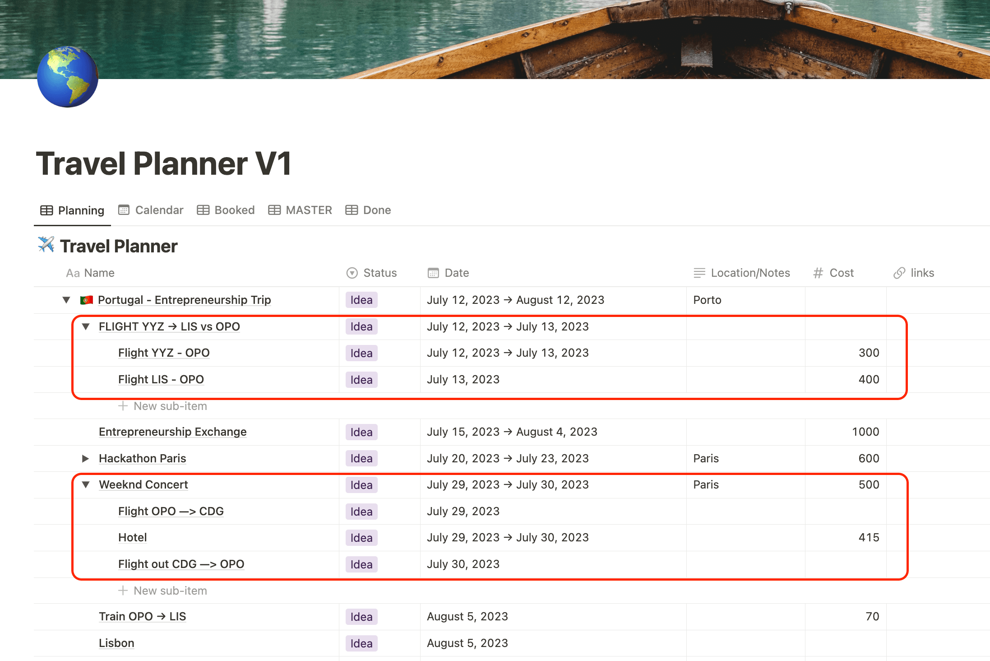
Task: Click the Calendar tab calendar icon
Action: [x=124, y=210]
